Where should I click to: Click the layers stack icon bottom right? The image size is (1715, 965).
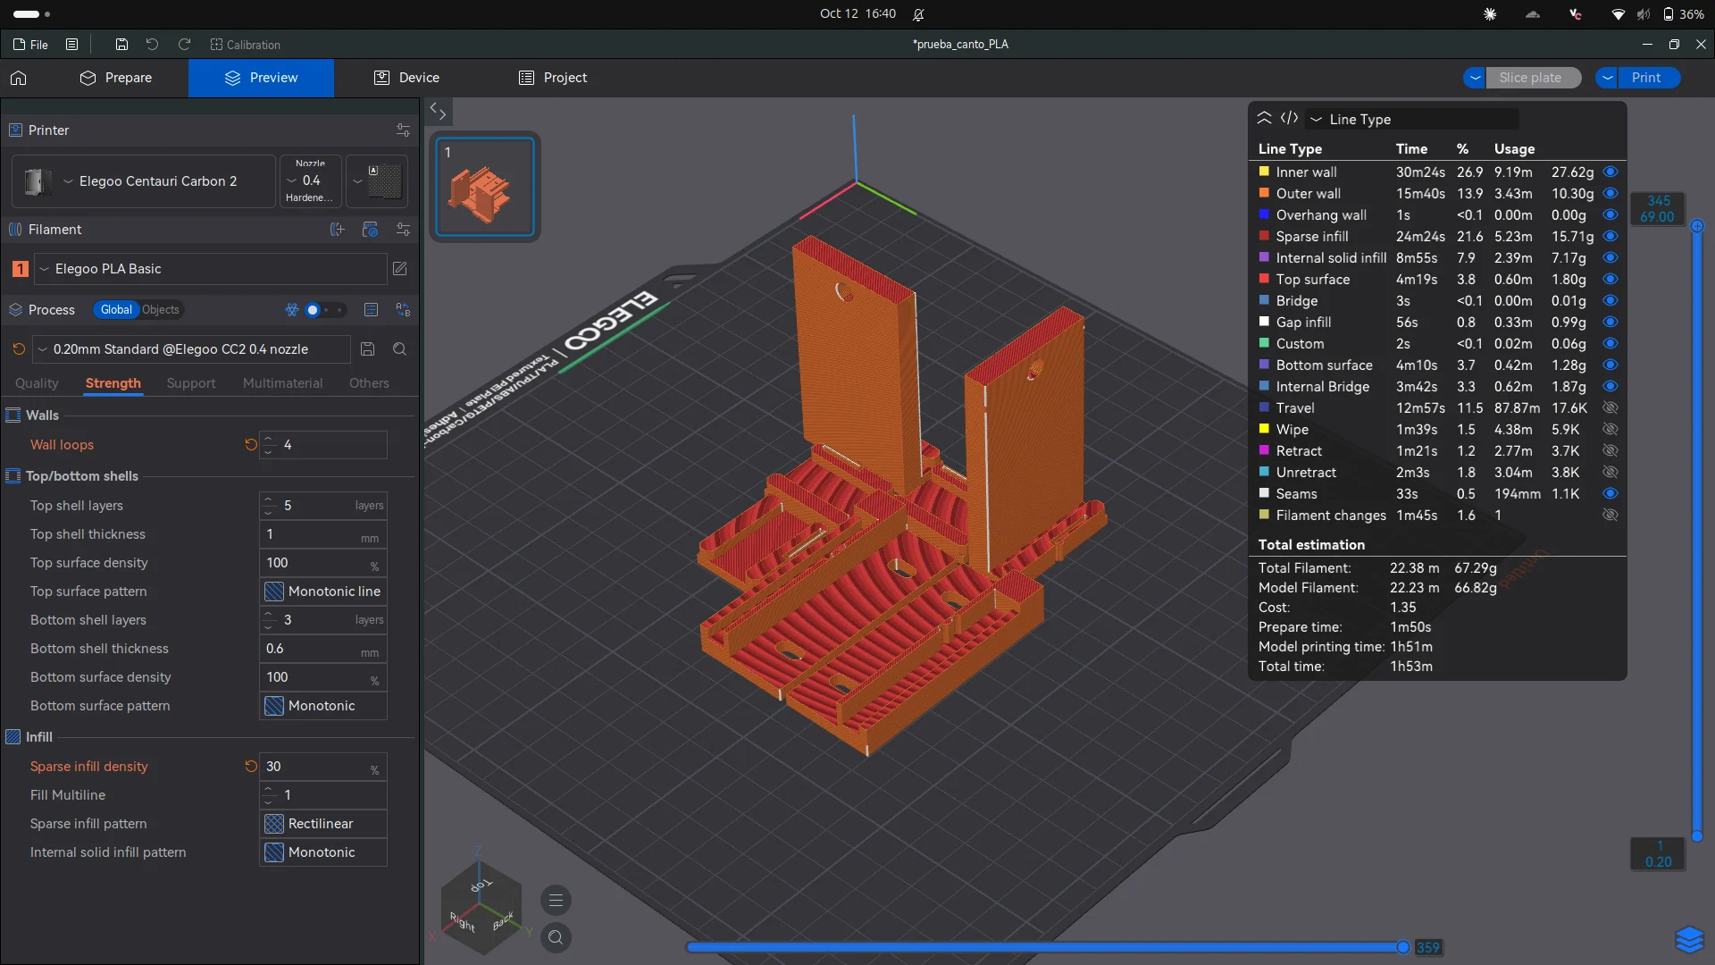pos(1689,940)
